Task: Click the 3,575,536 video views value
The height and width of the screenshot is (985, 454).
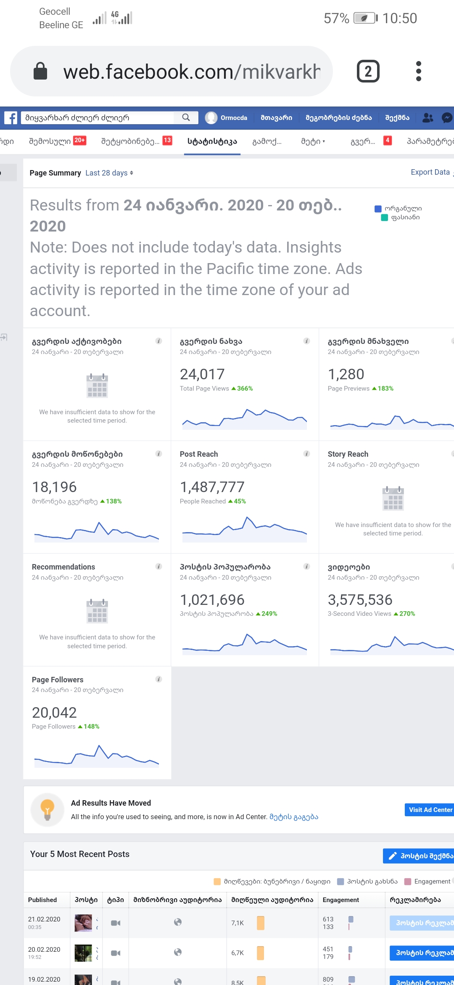Action: pos(360,600)
